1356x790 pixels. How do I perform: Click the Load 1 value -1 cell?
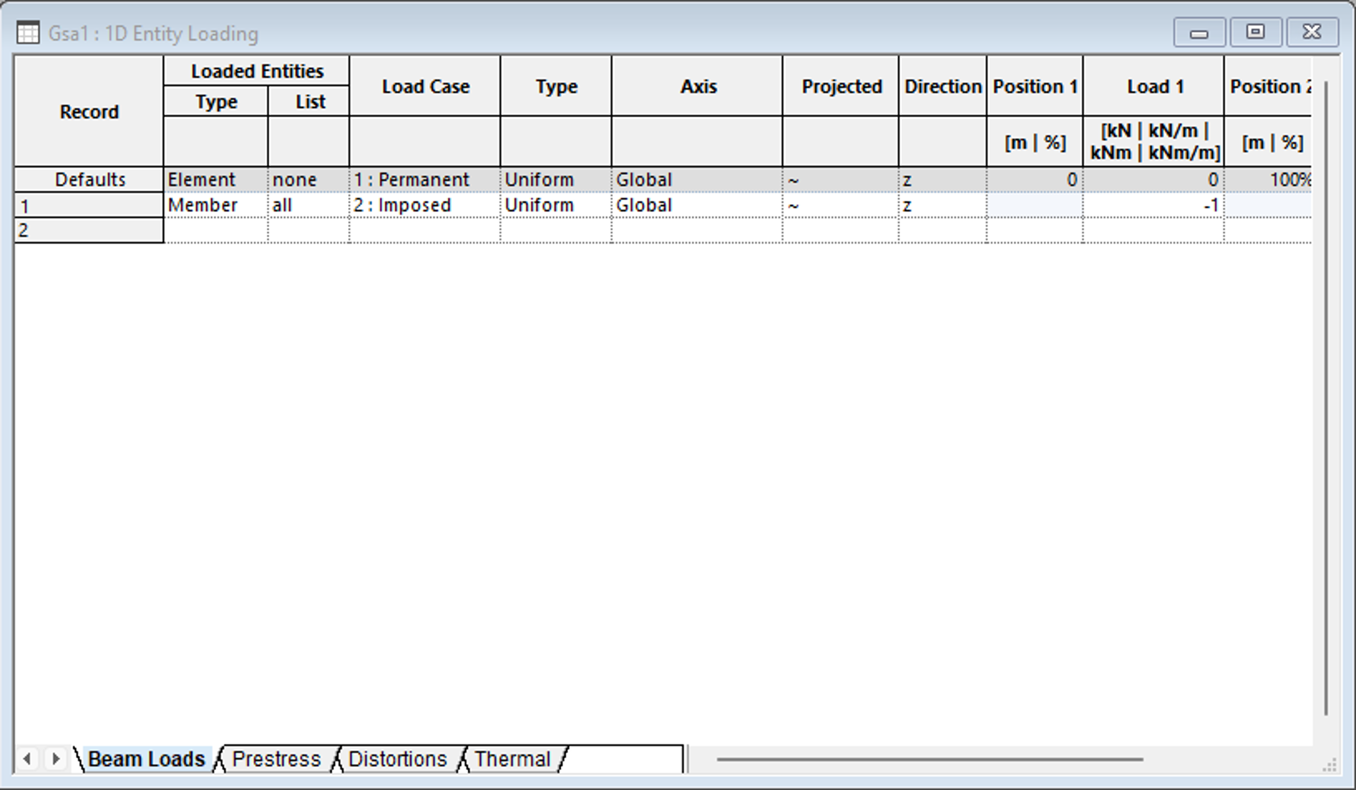1153,205
